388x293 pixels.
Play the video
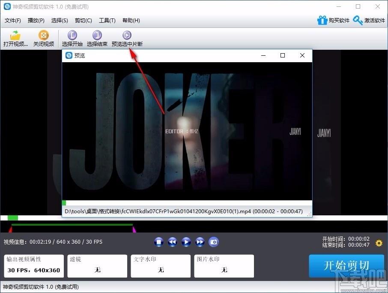point(186,242)
